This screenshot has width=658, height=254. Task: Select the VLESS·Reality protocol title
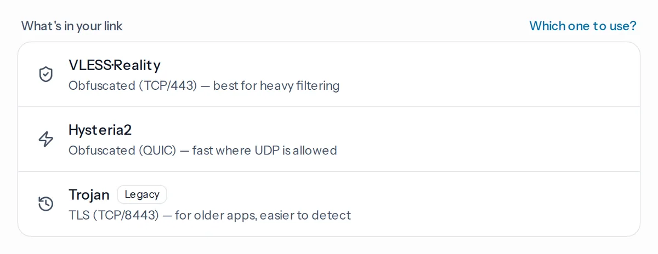coord(115,65)
